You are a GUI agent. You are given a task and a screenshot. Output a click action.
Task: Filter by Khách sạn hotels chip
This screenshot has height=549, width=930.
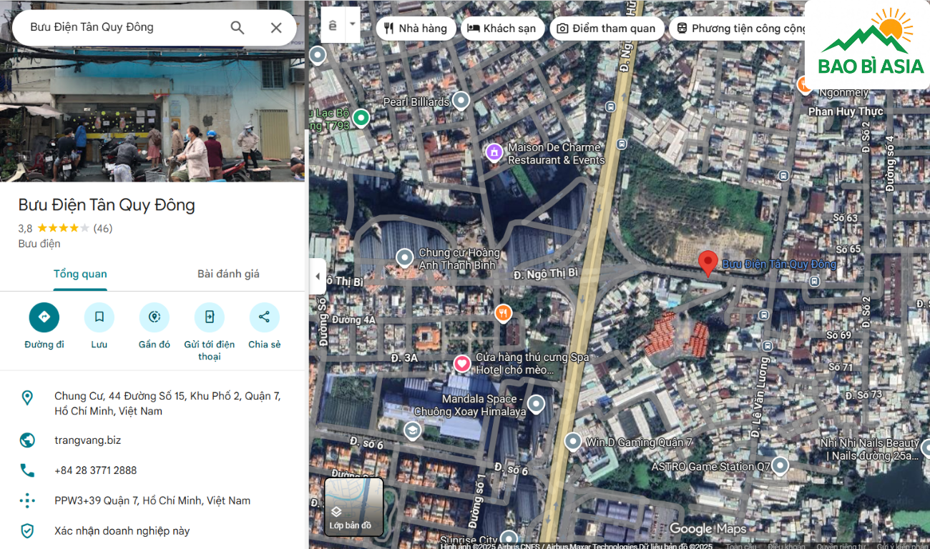click(501, 29)
